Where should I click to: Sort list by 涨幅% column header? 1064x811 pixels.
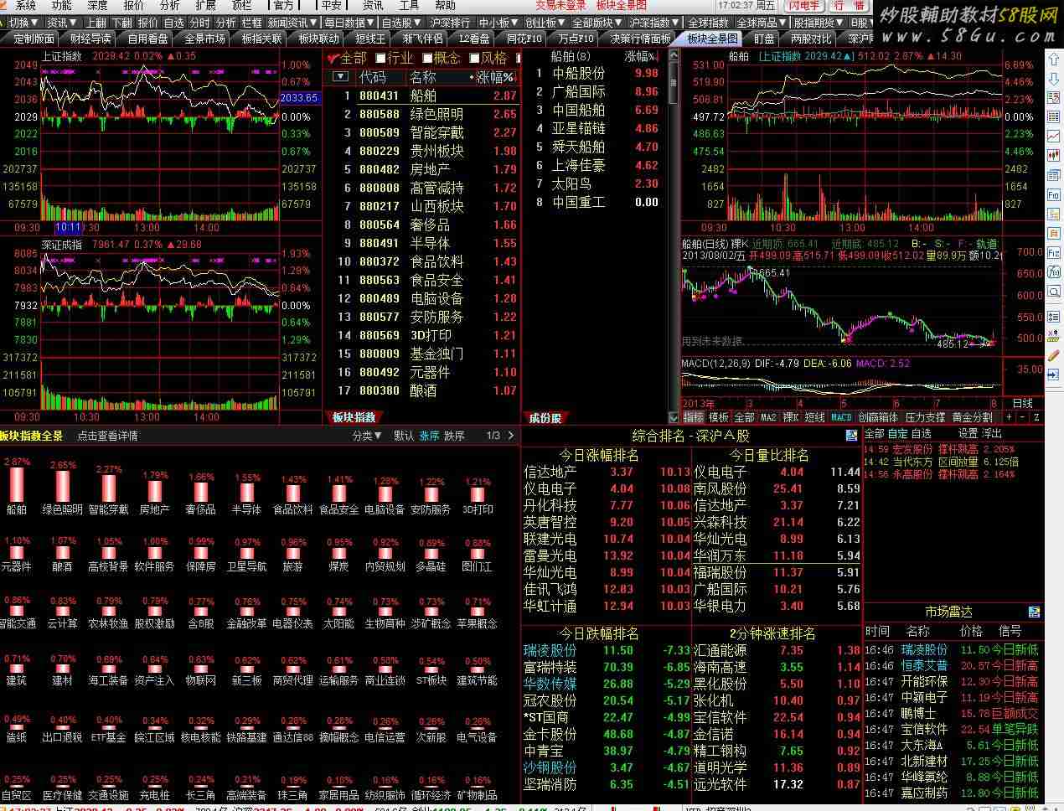click(x=494, y=77)
